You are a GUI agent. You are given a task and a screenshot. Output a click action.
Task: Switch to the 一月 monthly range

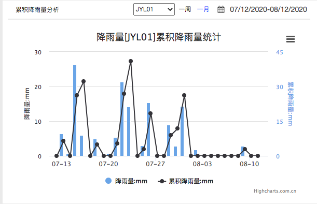tap(203, 9)
